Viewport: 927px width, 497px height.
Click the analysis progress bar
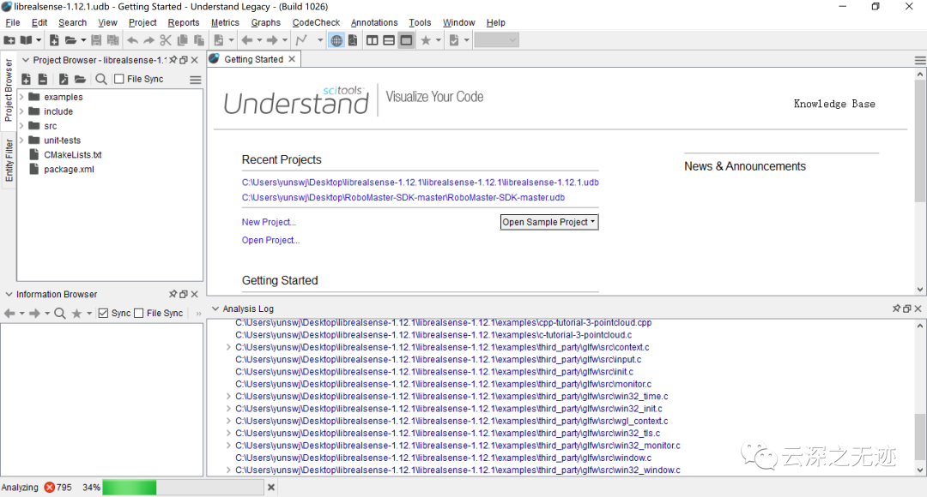pyautogui.click(x=184, y=488)
